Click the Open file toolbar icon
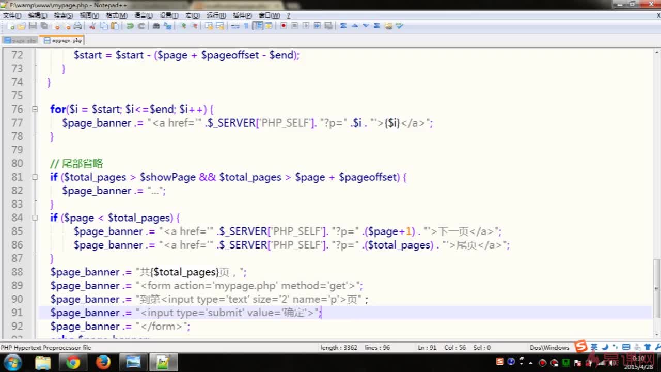Image resolution: width=661 pixels, height=372 pixels. [x=21, y=26]
